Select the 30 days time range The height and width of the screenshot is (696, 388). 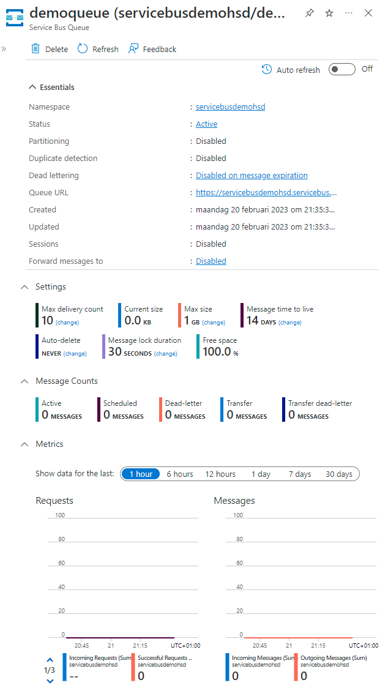(x=338, y=474)
